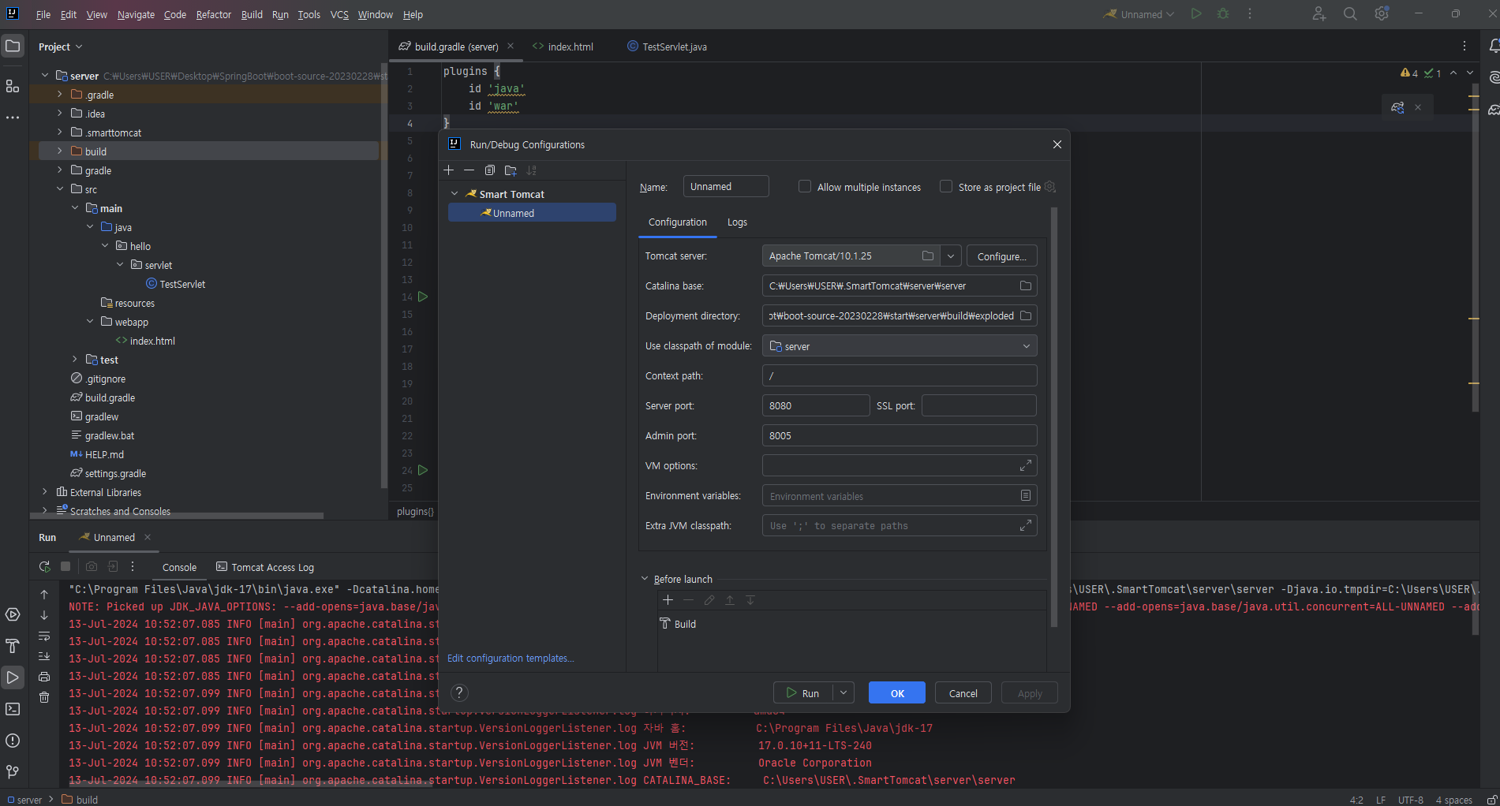Open Run tool window icon
This screenshot has width=1500, height=806.
pyautogui.click(x=13, y=677)
